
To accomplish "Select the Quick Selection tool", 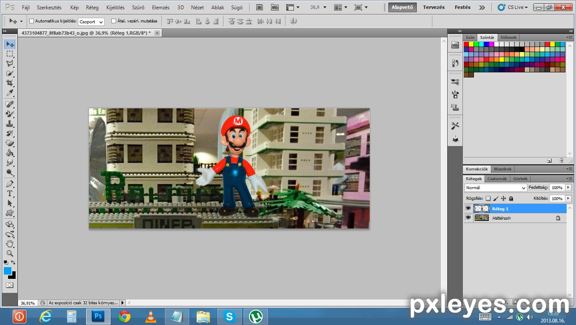I will pos(10,73).
